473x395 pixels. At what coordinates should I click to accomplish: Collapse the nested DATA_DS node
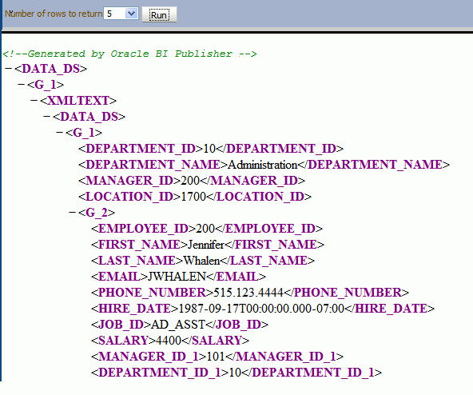click(x=47, y=117)
